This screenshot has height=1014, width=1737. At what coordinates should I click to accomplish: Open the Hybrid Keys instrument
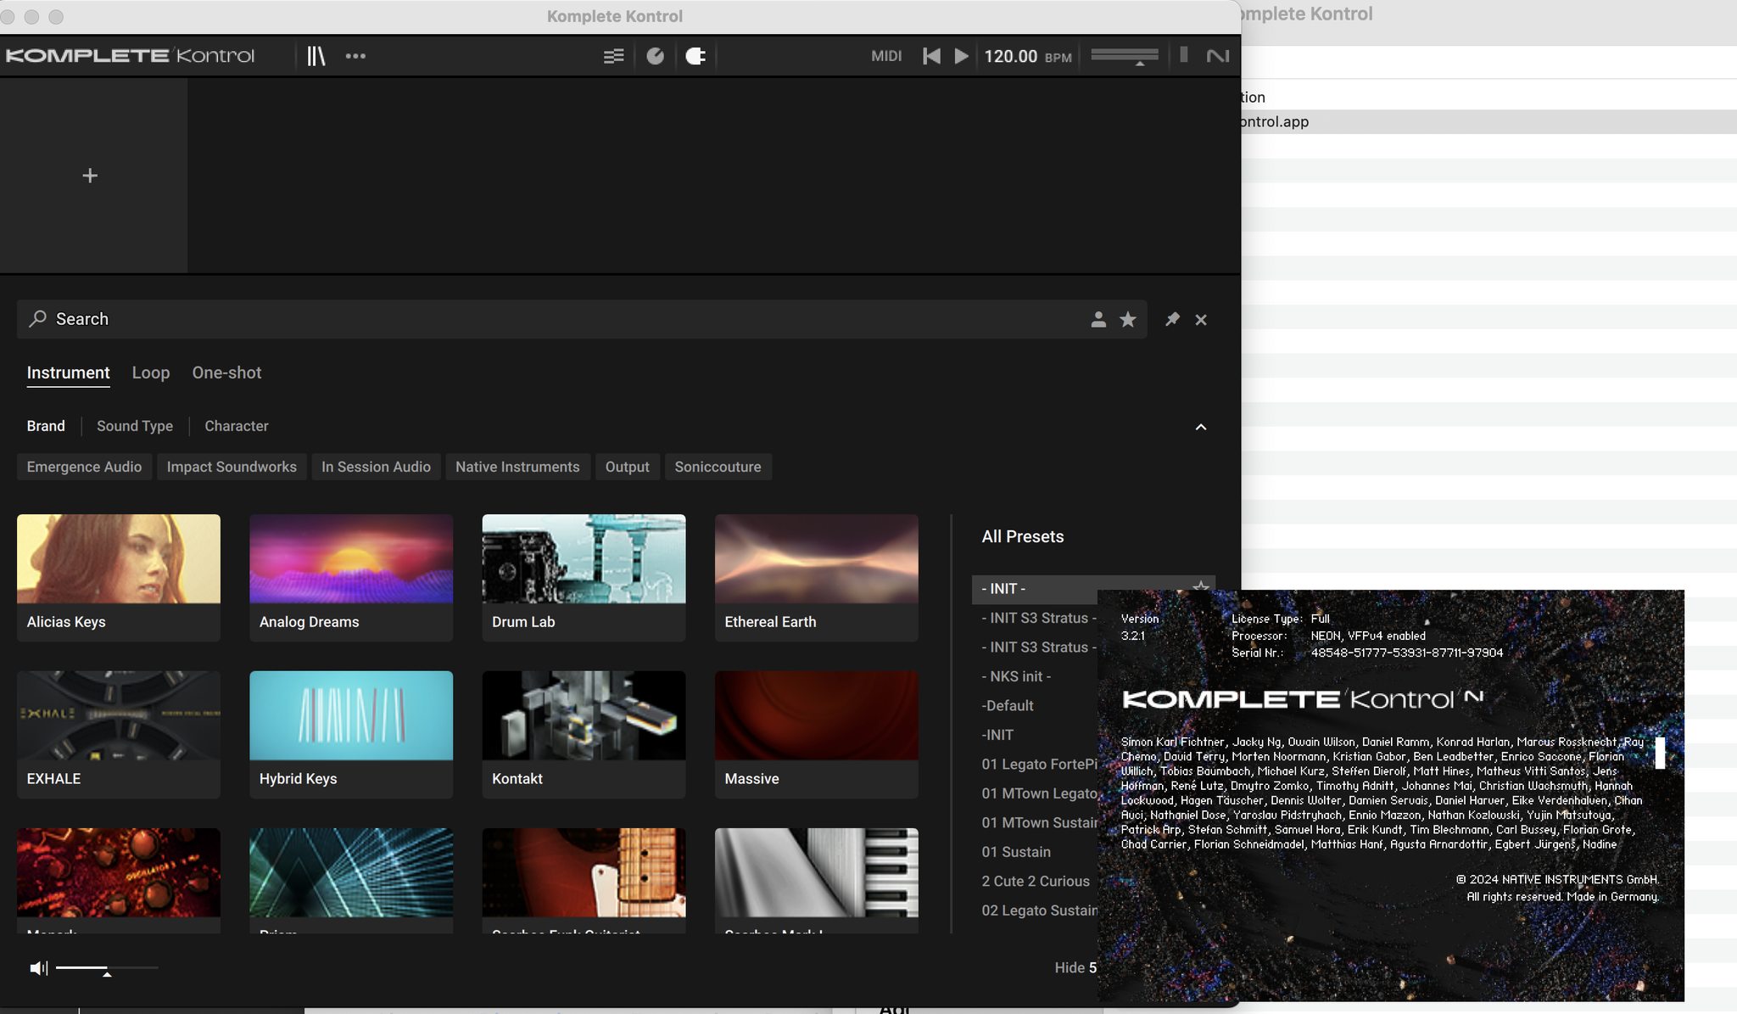point(351,734)
